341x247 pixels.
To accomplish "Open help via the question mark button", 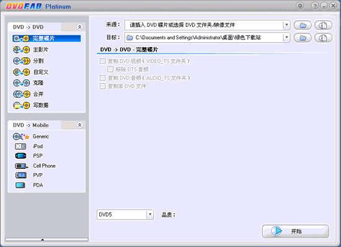I will pyautogui.click(x=315, y=6).
